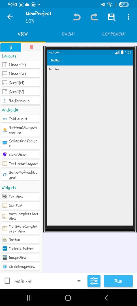This screenshot has height=306, width=137.
Task: Expand the main.xml file dropdown
Action: tap(79, 281)
